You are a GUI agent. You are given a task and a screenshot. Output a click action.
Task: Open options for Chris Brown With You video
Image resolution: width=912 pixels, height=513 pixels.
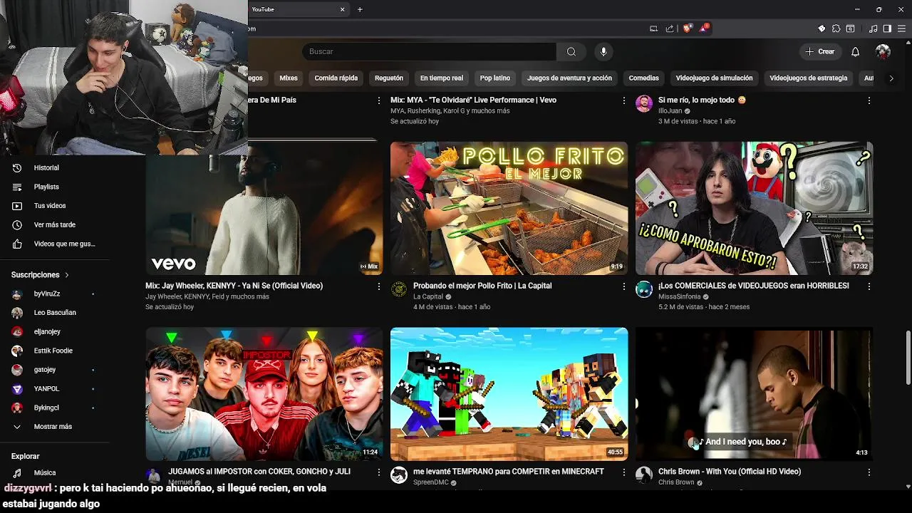869,472
